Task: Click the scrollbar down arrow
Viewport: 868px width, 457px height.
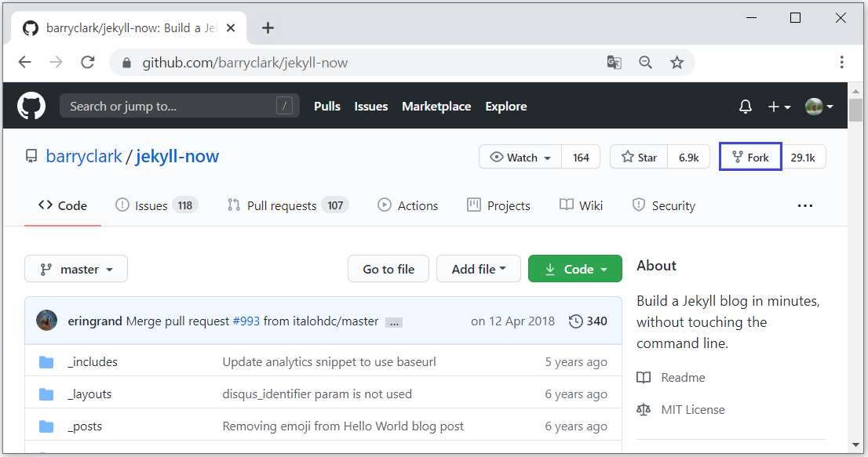Action: tap(855, 444)
